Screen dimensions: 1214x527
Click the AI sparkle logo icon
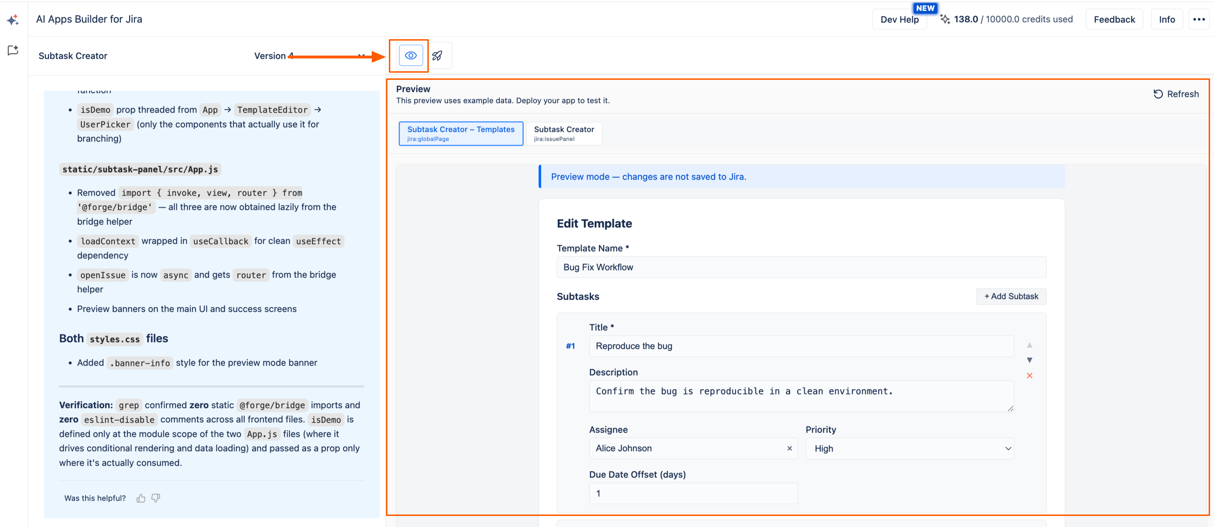click(x=13, y=19)
